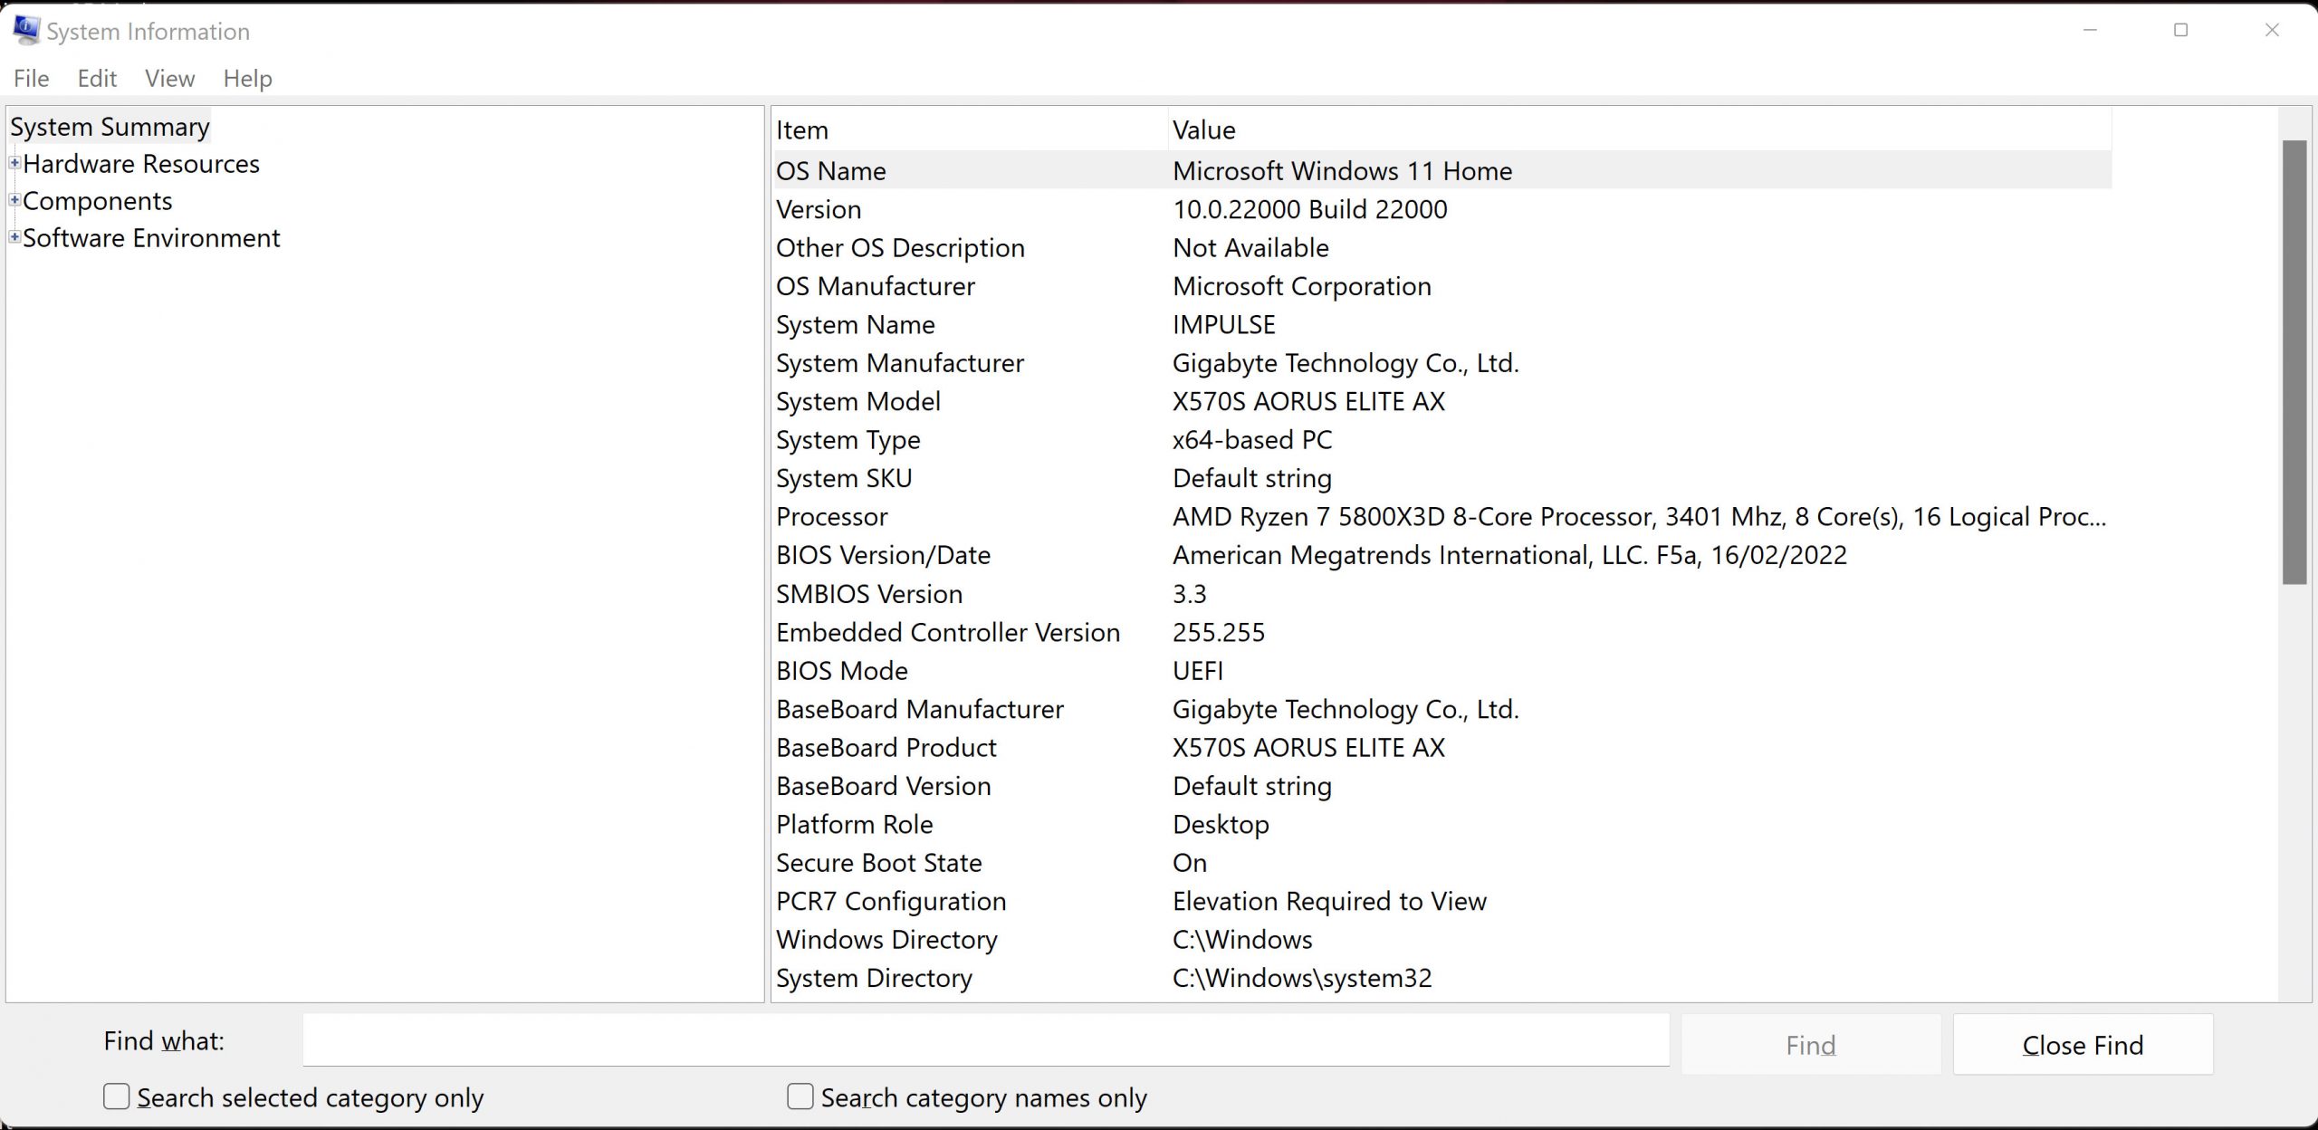The image size is (2318, 1130).
Task: Maximize the System Information window
Action: (x=2180, y=30)
